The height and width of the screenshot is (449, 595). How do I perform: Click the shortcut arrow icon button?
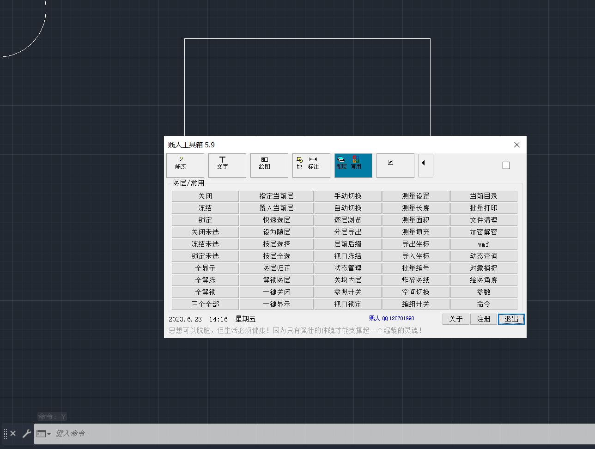[395, 165]
